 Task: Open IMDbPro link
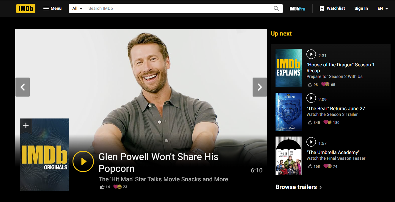pos(298,9)
